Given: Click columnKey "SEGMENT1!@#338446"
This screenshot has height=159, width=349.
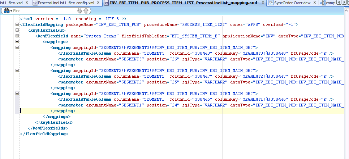Looking at the screenshot, I should pyautogui.click(x=264, y=100).
